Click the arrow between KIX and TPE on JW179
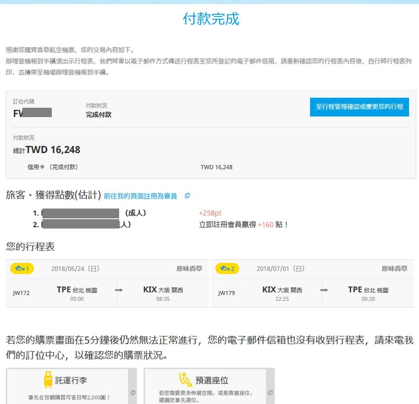This screenshot has width=419, height=404. [x=324, y=290]
